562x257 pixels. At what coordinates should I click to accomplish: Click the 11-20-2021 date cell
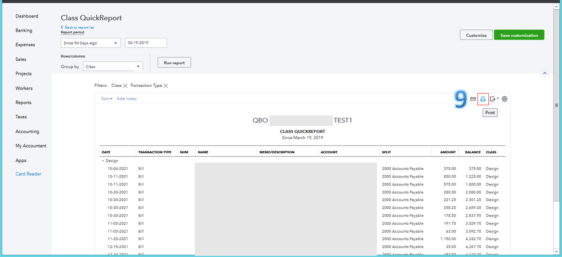(118, 239)
